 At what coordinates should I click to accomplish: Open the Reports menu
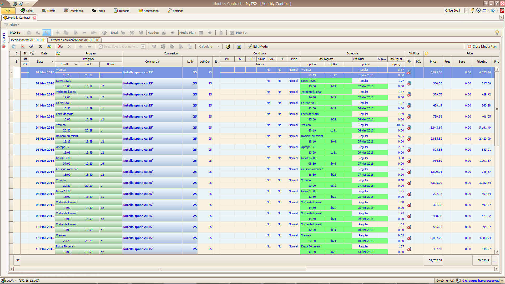point(122,11)
